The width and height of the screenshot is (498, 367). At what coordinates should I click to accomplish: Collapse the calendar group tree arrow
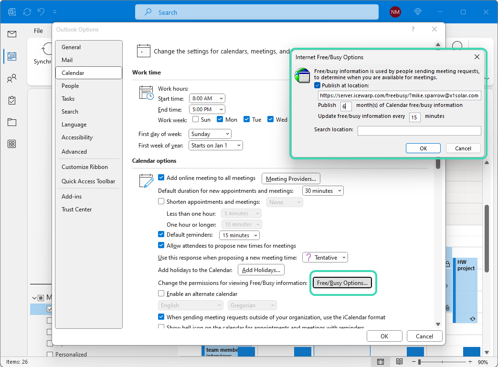34,298
